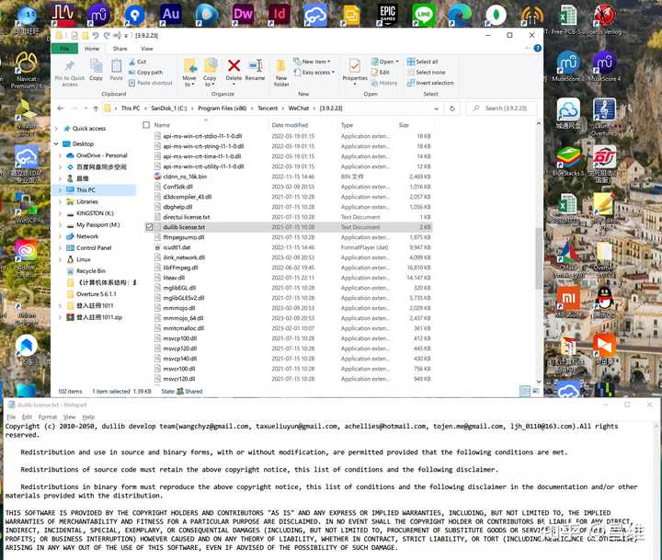662x560 pixels.
Task: Open the New item dropdown
Action: pyautogui.click(x=312, y=62)
